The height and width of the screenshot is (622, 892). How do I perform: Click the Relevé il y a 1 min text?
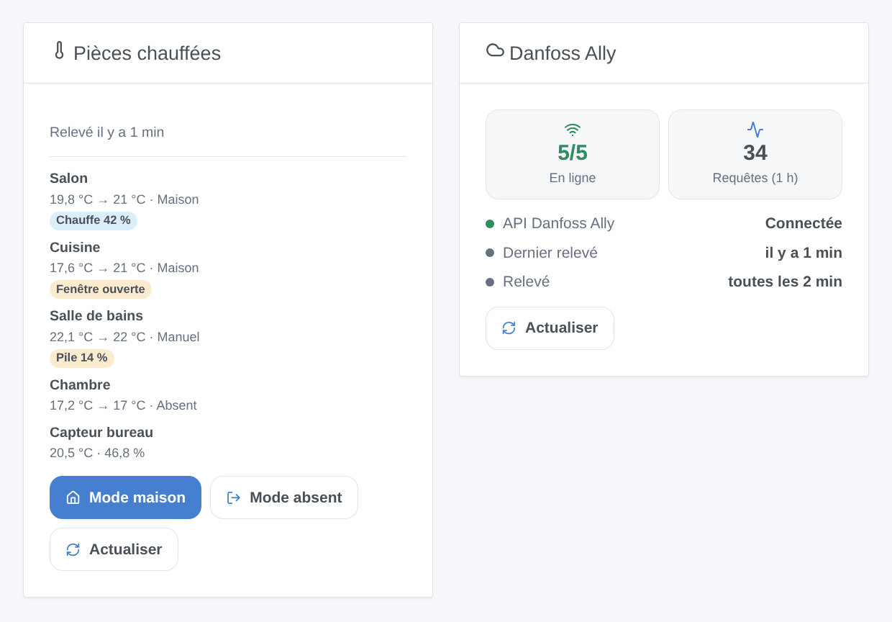pos(107,132)
